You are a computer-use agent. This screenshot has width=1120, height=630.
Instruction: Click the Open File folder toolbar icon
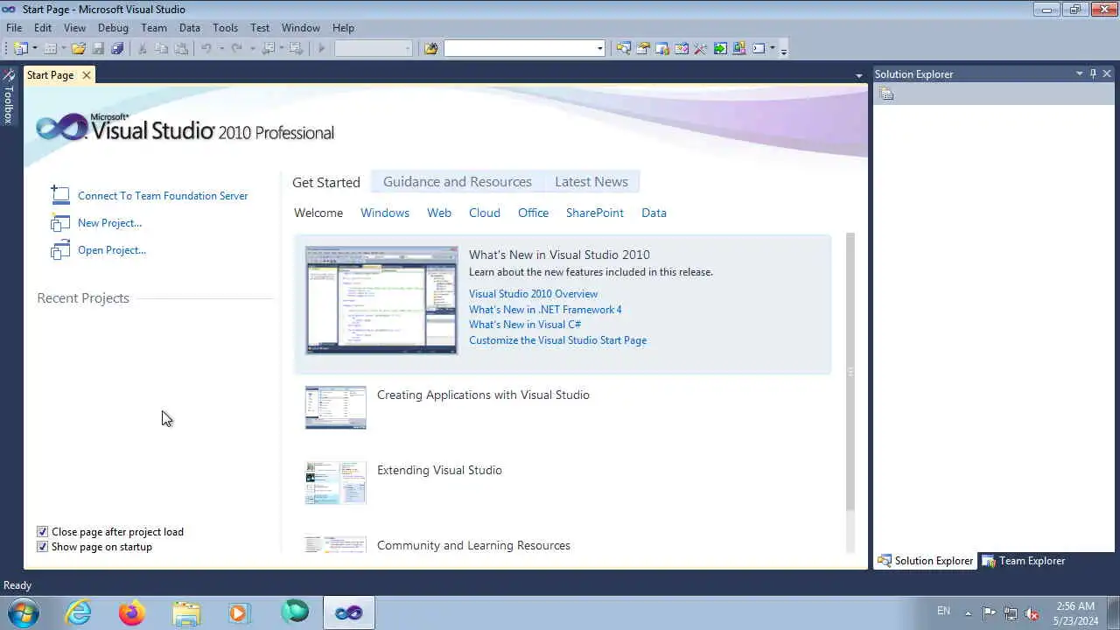click(x=79, y=49)
